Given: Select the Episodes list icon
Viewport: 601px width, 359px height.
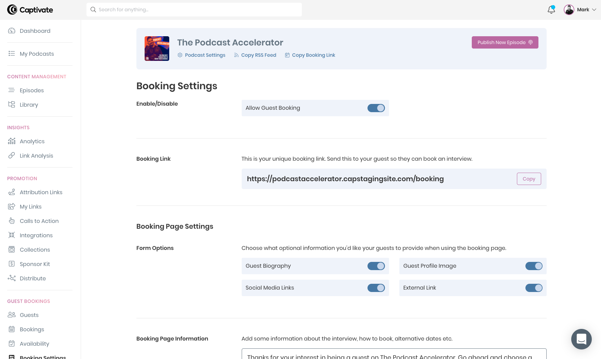Looking at the screenshot, I should pyautogui.click(x=11, y=90).
